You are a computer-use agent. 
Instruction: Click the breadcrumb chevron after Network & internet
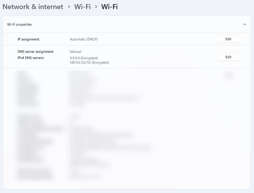(x=69, y=6)
